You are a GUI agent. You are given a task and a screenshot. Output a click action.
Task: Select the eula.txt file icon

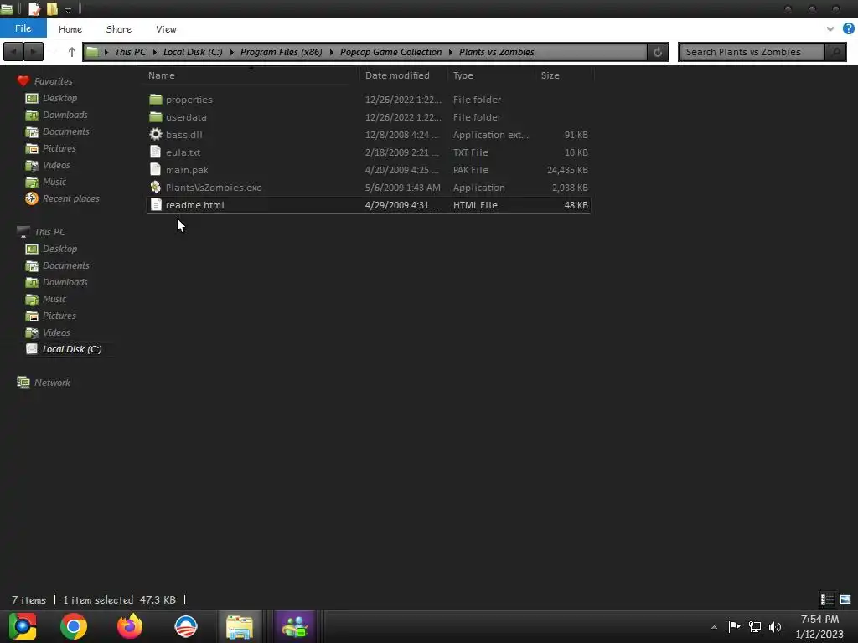point(156,152)
